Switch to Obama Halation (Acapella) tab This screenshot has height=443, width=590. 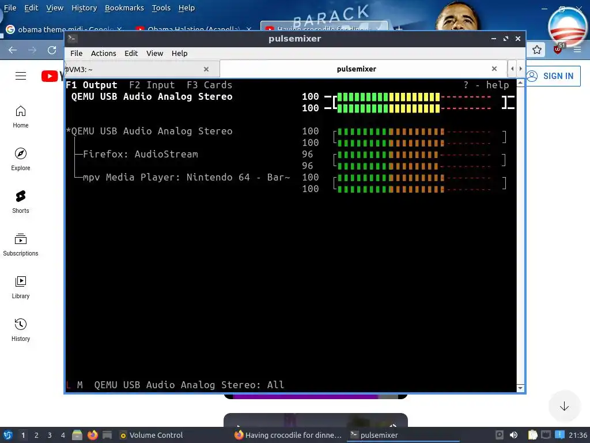[194, 29]
